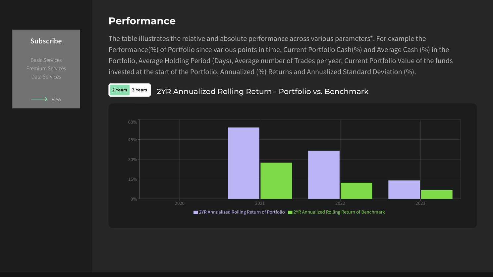Click the purple Portfolio legend square

pyautogui.click(x=195, y=212)
